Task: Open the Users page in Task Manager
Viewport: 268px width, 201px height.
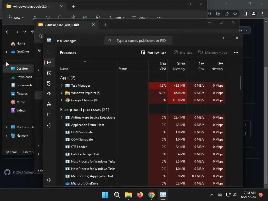Action: 49,104
